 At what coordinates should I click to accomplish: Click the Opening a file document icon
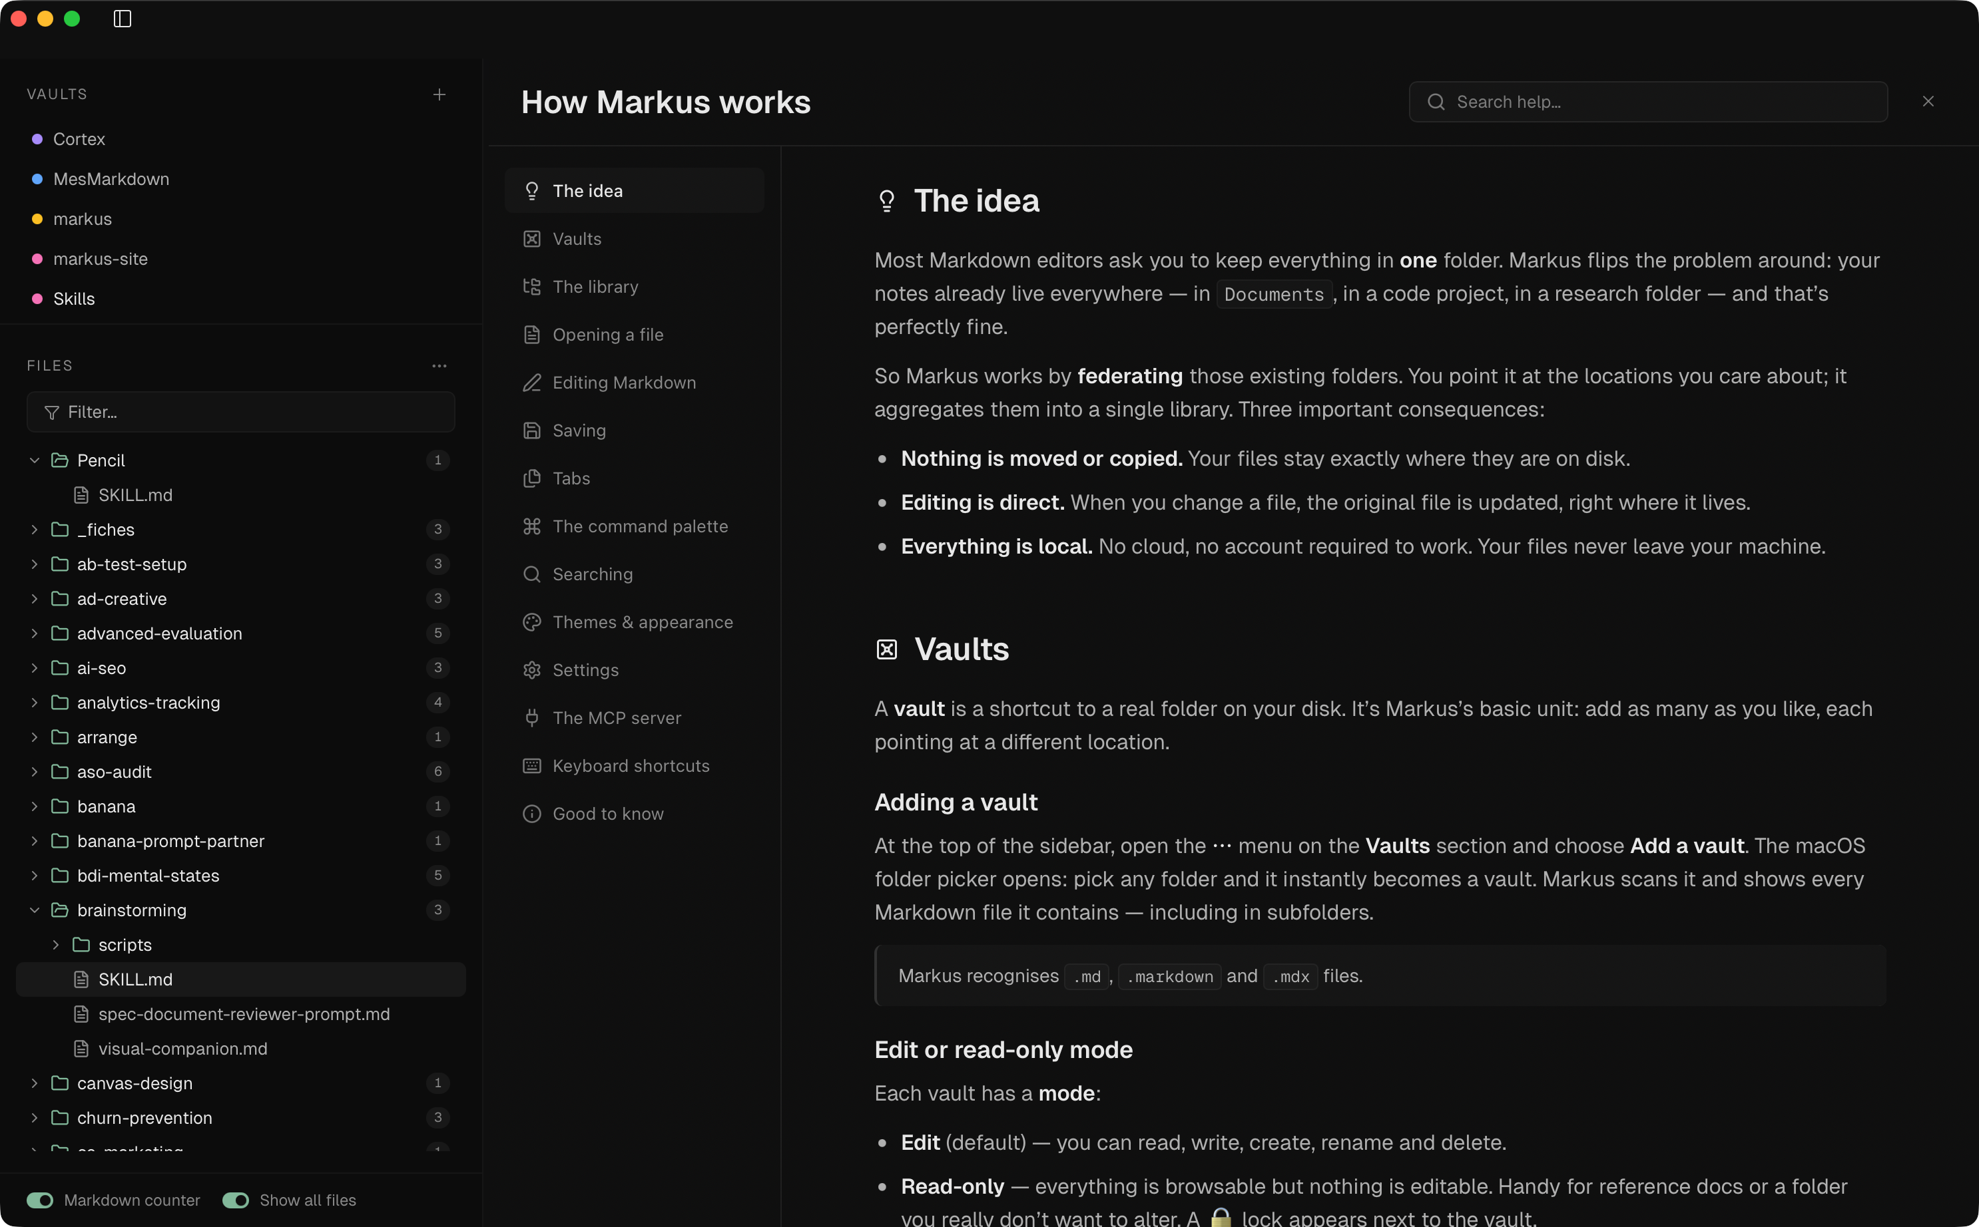pos(532,334)
